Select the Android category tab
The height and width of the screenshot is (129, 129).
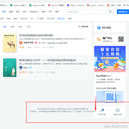tap(24, 19)
